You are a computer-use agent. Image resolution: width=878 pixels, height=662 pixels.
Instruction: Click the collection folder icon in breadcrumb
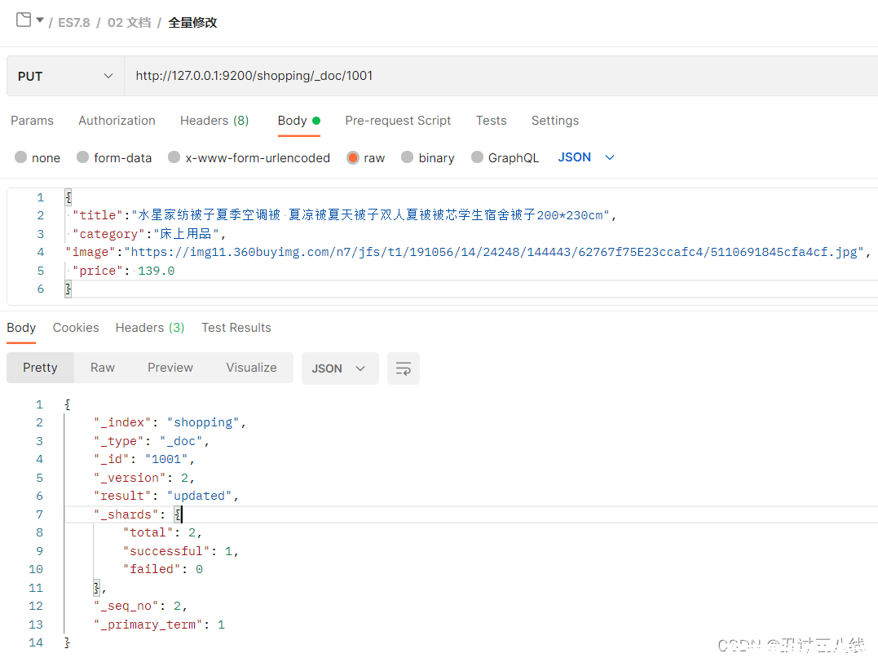[x=24, y=20]
